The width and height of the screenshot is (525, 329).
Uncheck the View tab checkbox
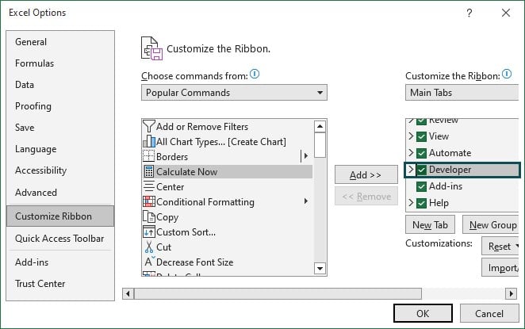(x=421, y=136)
